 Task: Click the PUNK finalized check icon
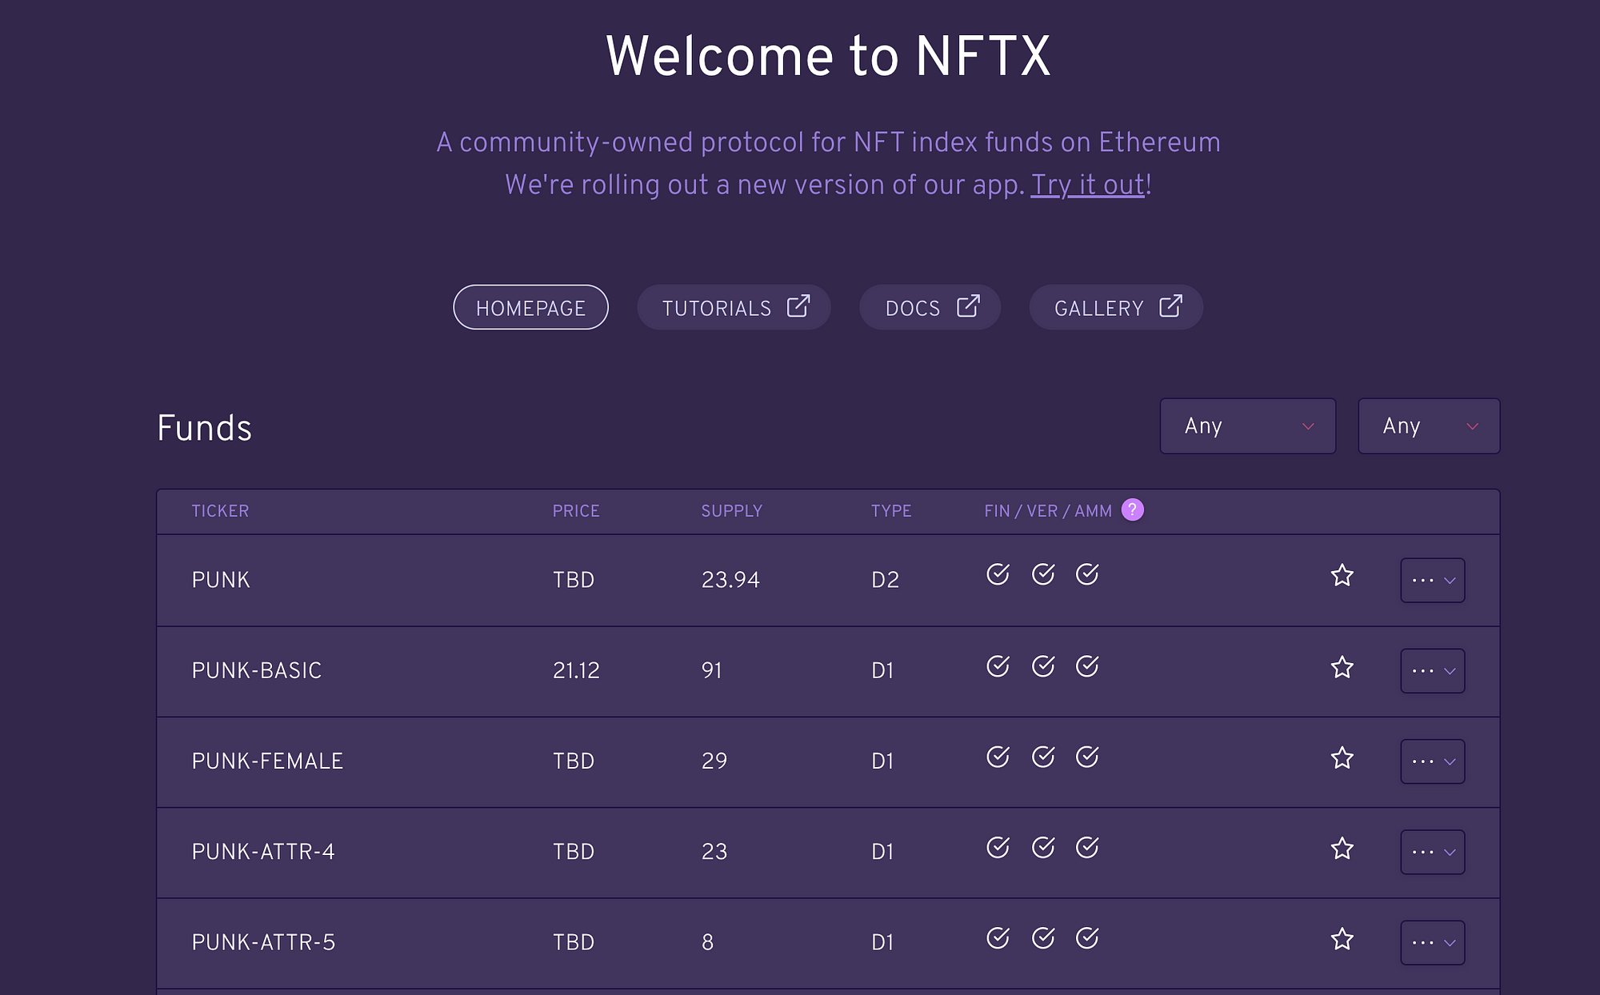coord(998,574)
